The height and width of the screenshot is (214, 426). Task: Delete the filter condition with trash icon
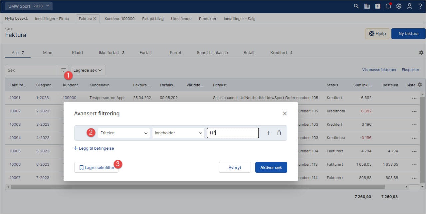coord(279,133)
